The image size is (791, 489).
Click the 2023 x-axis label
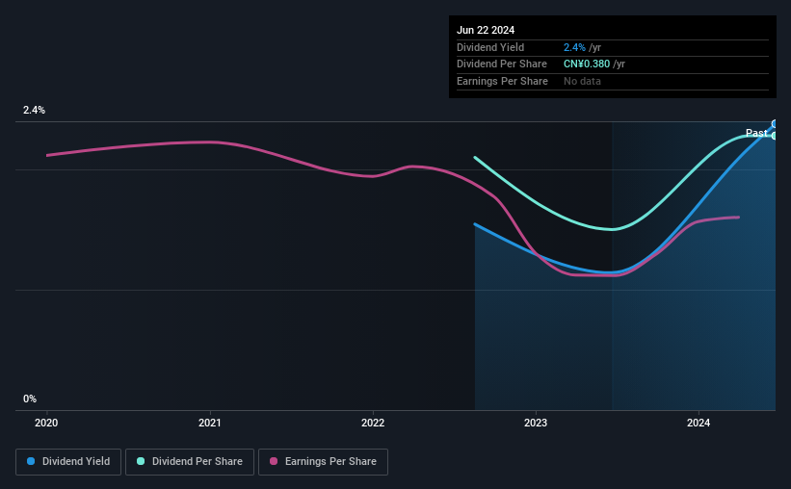click(536, 423)
